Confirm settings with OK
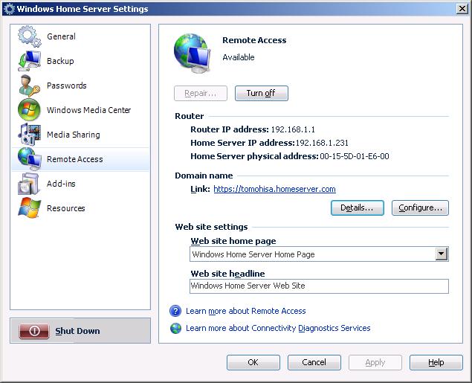The image size is (472, 383). coord(253,362)
